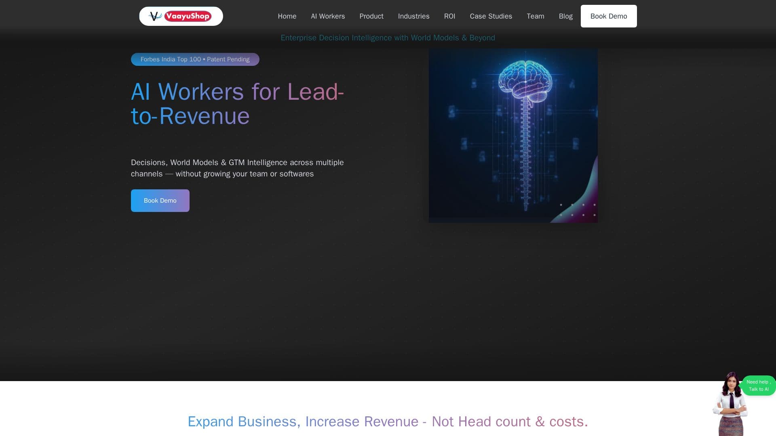Click the white Book Demo header button
The image size is (776, 436).
point(609,16)
